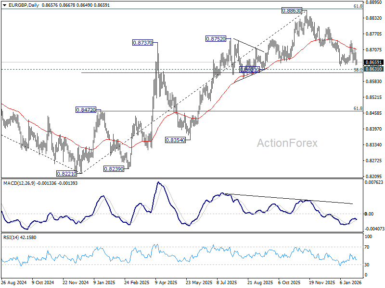Click the 0.83340 price axis value
The width and height of the screenshot is (385, 288).
(374, 145)
